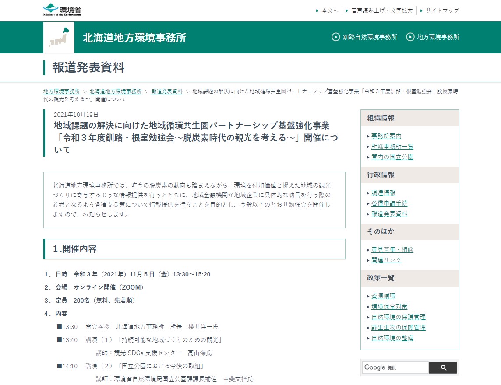Select the Hokkaido regional office map icon
The image size is (501, 385).
[59, 38]
